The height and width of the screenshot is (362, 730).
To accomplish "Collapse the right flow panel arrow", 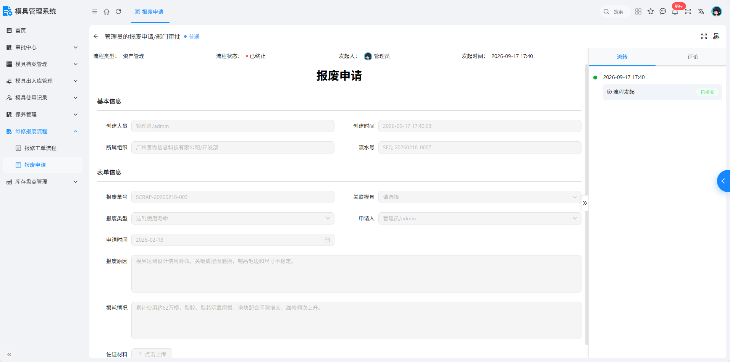I will tap(585, 203).
